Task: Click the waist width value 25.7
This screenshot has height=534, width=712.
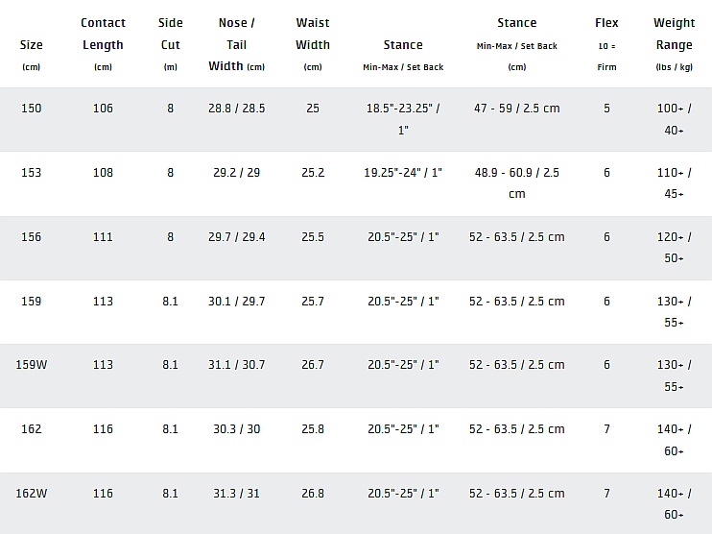Action: pyautogui.click(x=313, y=302)
